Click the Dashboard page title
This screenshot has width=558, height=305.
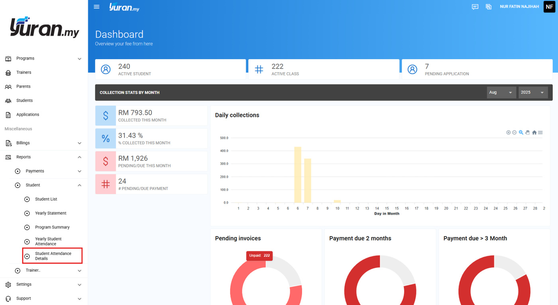119,34
